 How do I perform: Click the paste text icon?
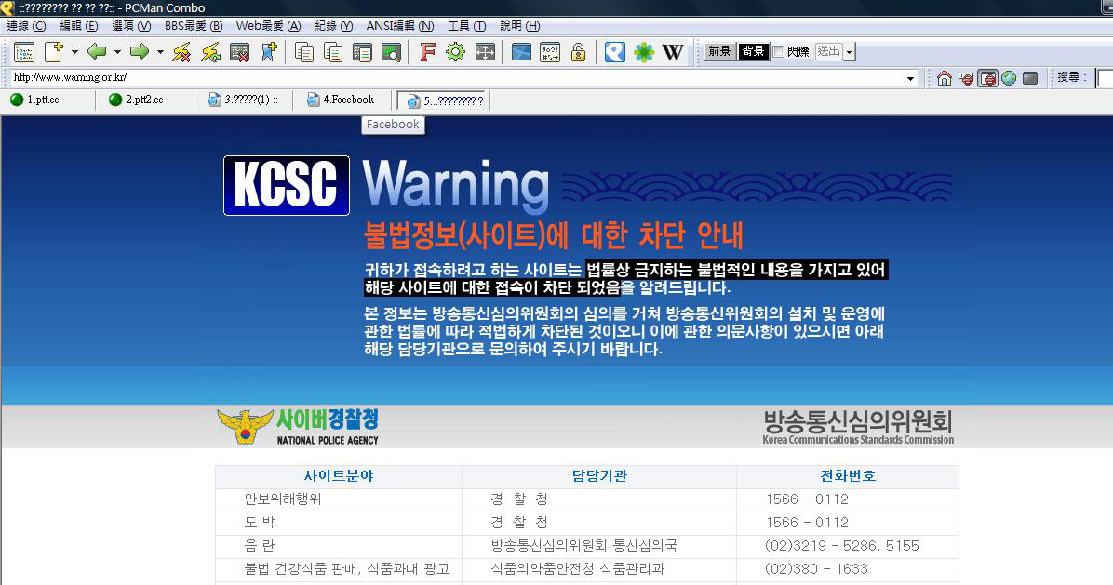[333, 52]
